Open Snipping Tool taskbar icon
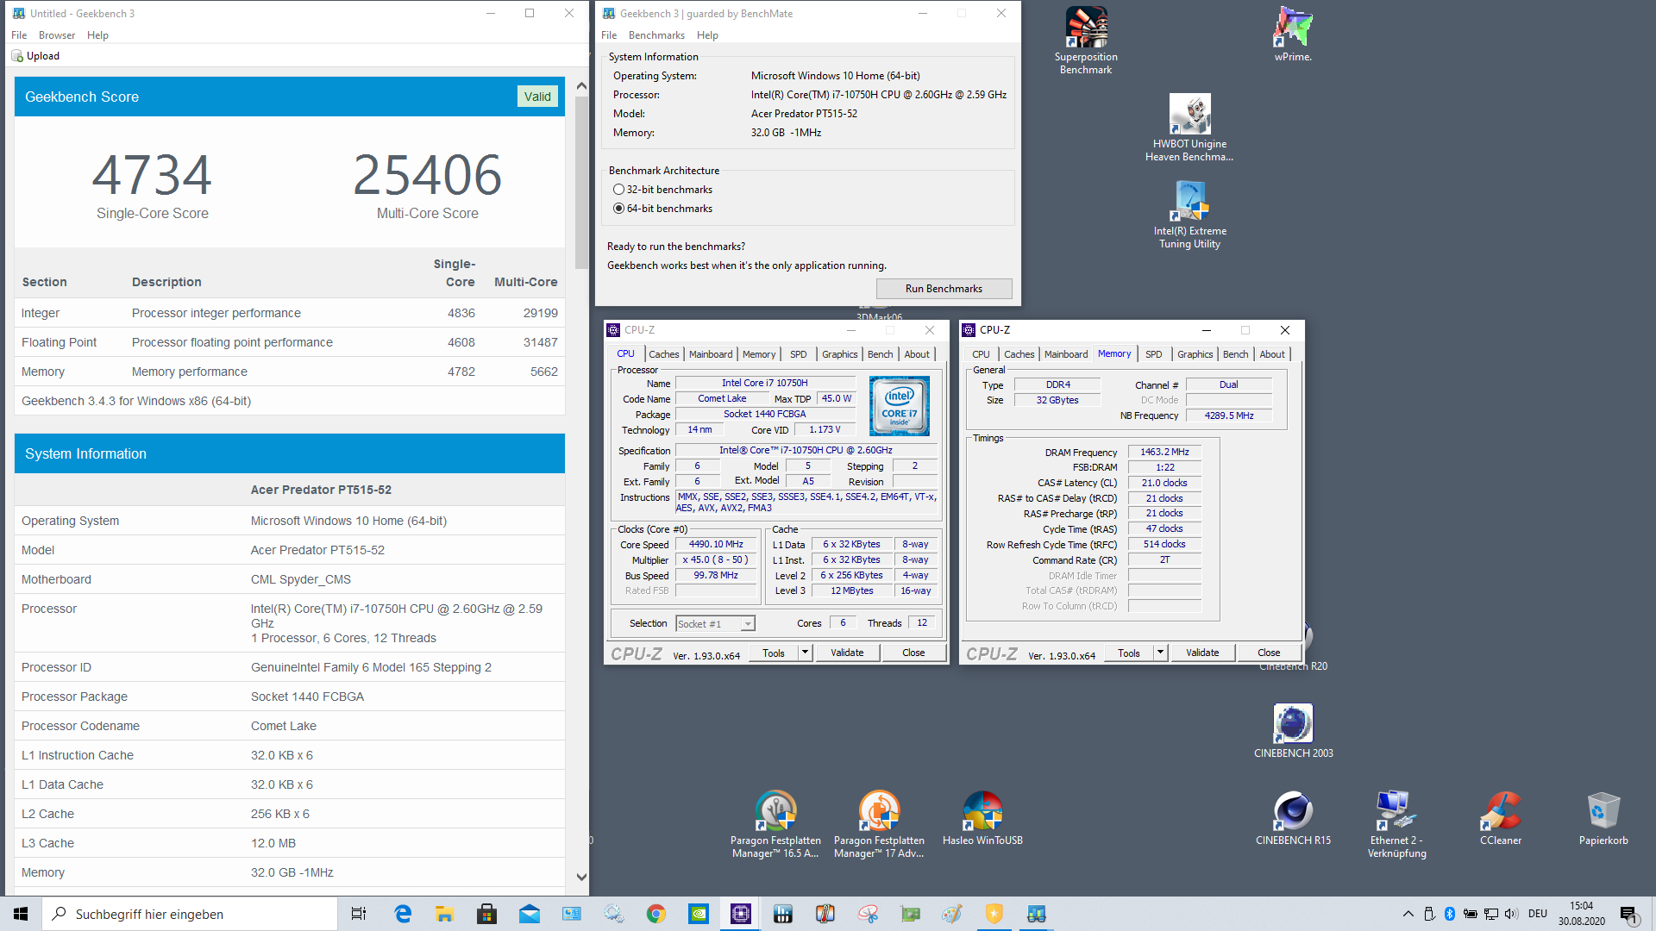Screen dimensions: 1656x931 point(868,914)
